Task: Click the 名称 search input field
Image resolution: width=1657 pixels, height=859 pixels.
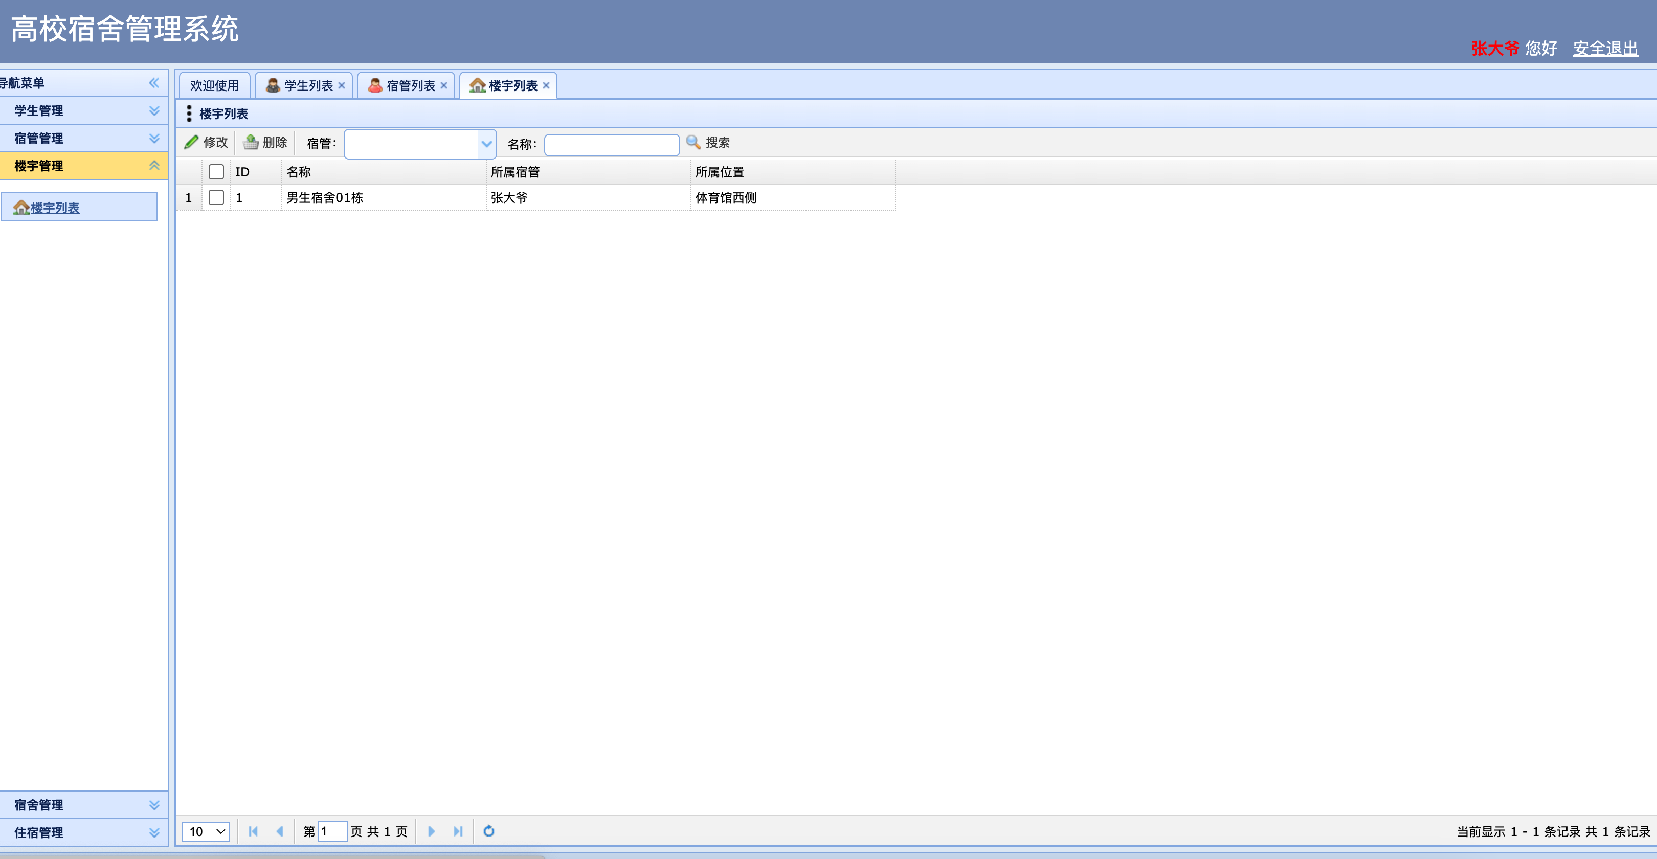Action: tap(611, 144)
